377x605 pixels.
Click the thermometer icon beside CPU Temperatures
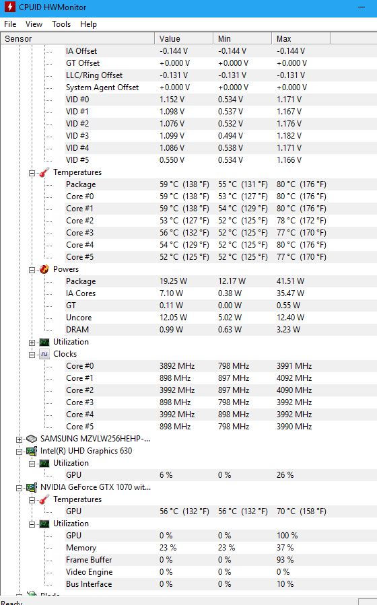point(44,172)
